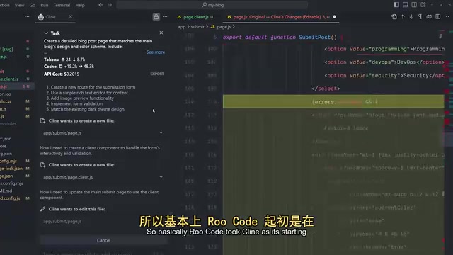Select the app/submit/page.client.js file path row
The image size is (453, 255).
coord(103,177)
